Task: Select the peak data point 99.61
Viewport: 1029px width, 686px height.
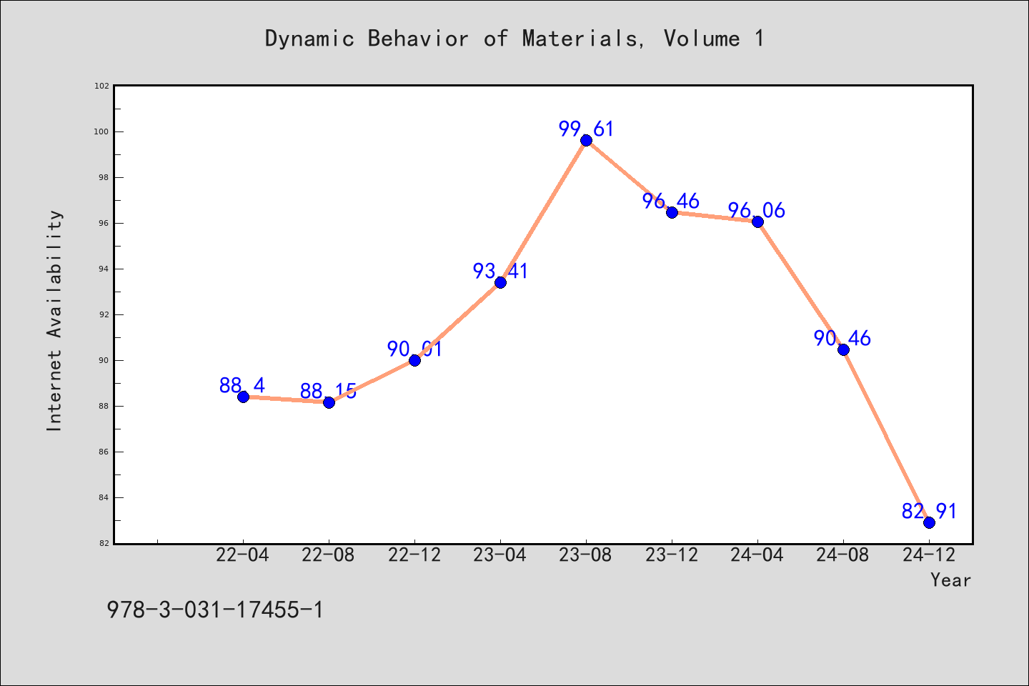Action: (x=586, y=140)
